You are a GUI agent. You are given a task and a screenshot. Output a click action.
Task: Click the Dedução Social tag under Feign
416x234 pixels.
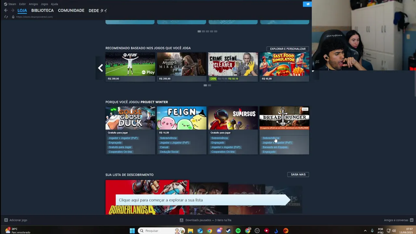pyautogui.click(x=169, y=152)
